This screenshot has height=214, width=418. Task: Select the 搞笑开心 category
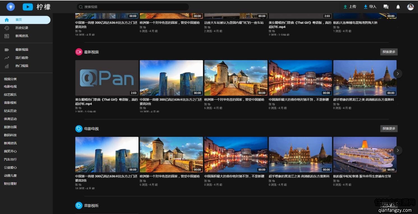10,151
